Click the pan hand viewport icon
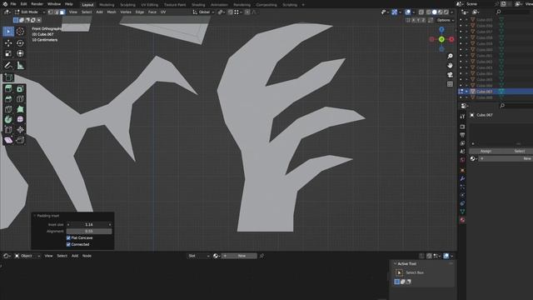 pyautogui.click(x=450, y=65)
